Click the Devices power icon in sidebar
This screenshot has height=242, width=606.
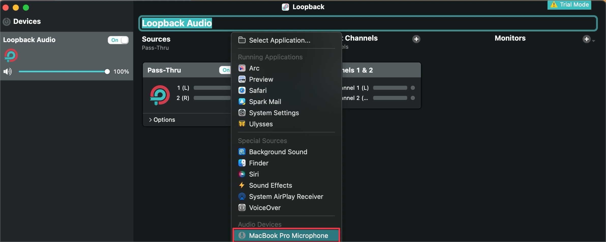point(7,22)
